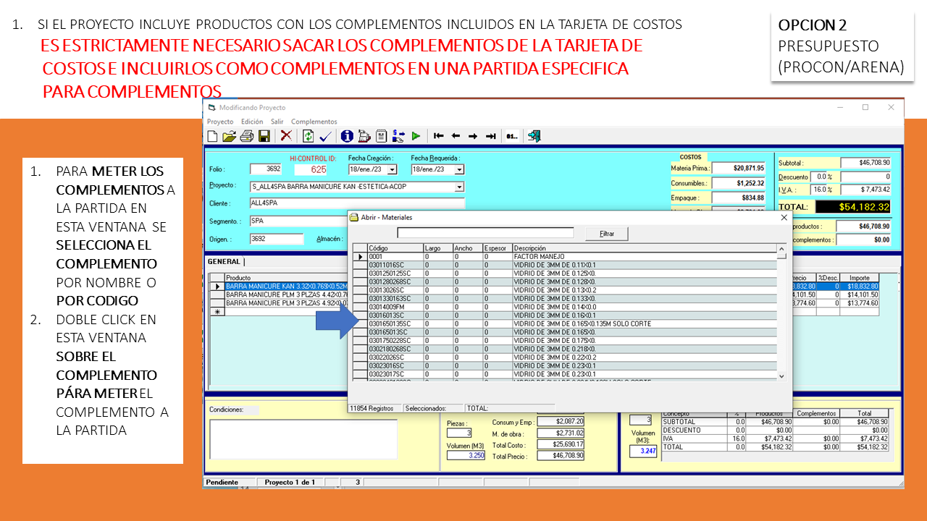Click the materials list scrollbar down arrow

pos(781,376)
